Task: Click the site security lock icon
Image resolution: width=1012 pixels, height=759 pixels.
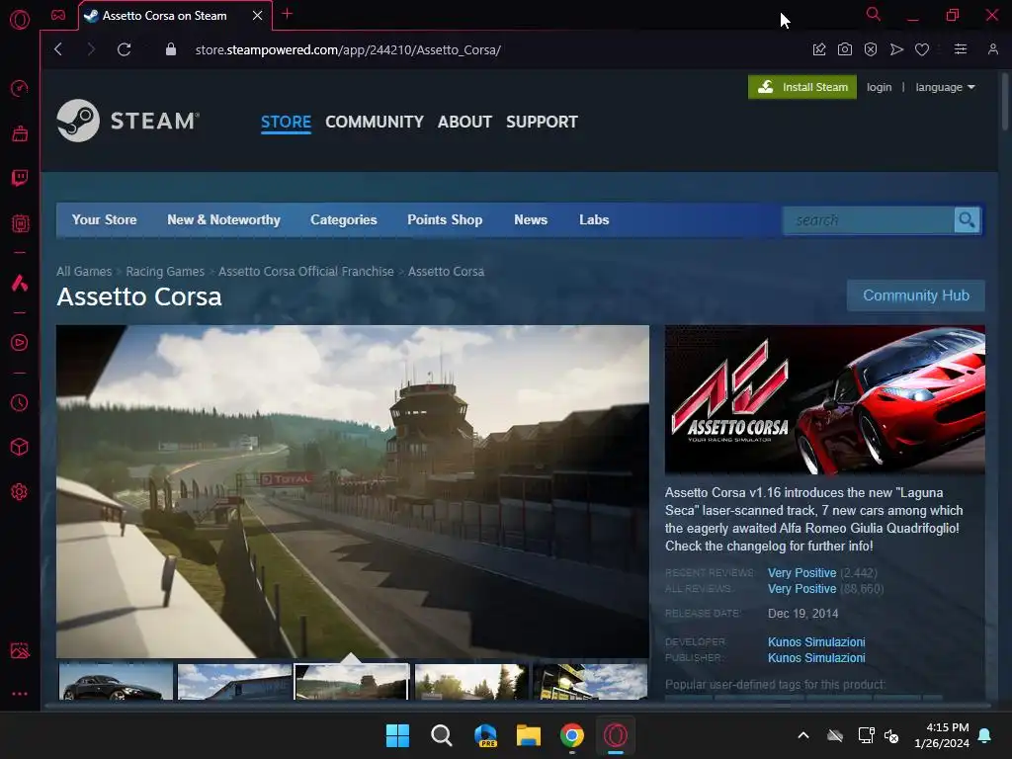Action: (x=170, y=49)
